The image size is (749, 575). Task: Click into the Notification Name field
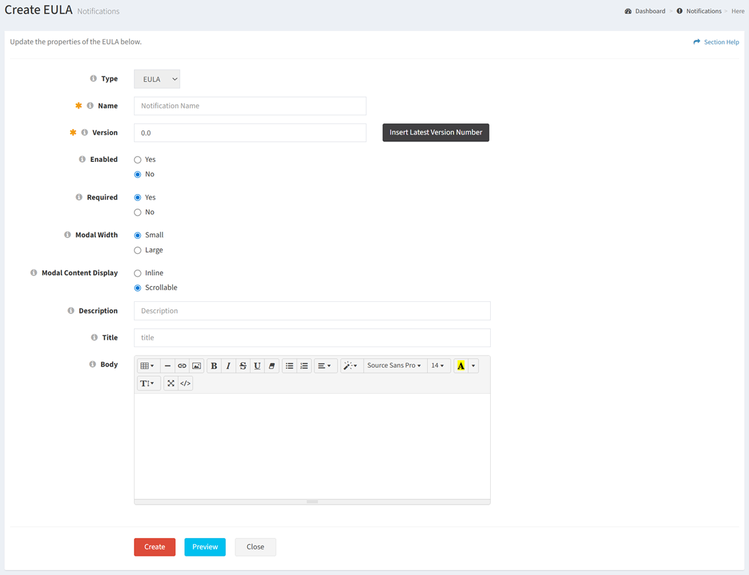tap(250, 106)
